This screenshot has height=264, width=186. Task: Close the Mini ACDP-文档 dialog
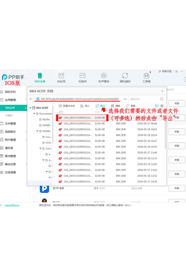[162, 91]
